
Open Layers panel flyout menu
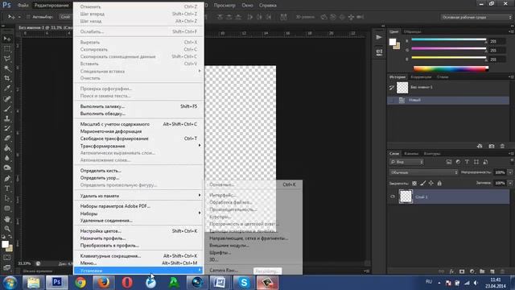(512, 154)
